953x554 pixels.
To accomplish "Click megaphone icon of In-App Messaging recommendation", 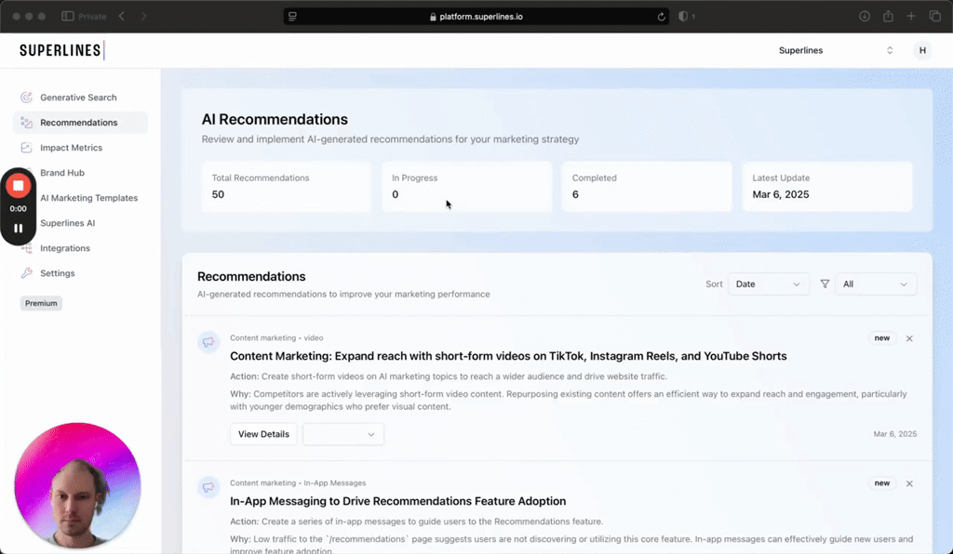I will click(208, 487).
